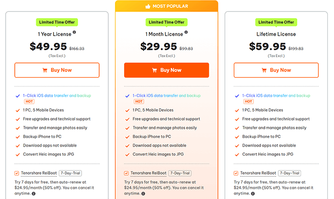Click cart icon in 1 Year Buy Now
Image resolution: width=334 pixels, height=199 pixels.
point(45,70)
